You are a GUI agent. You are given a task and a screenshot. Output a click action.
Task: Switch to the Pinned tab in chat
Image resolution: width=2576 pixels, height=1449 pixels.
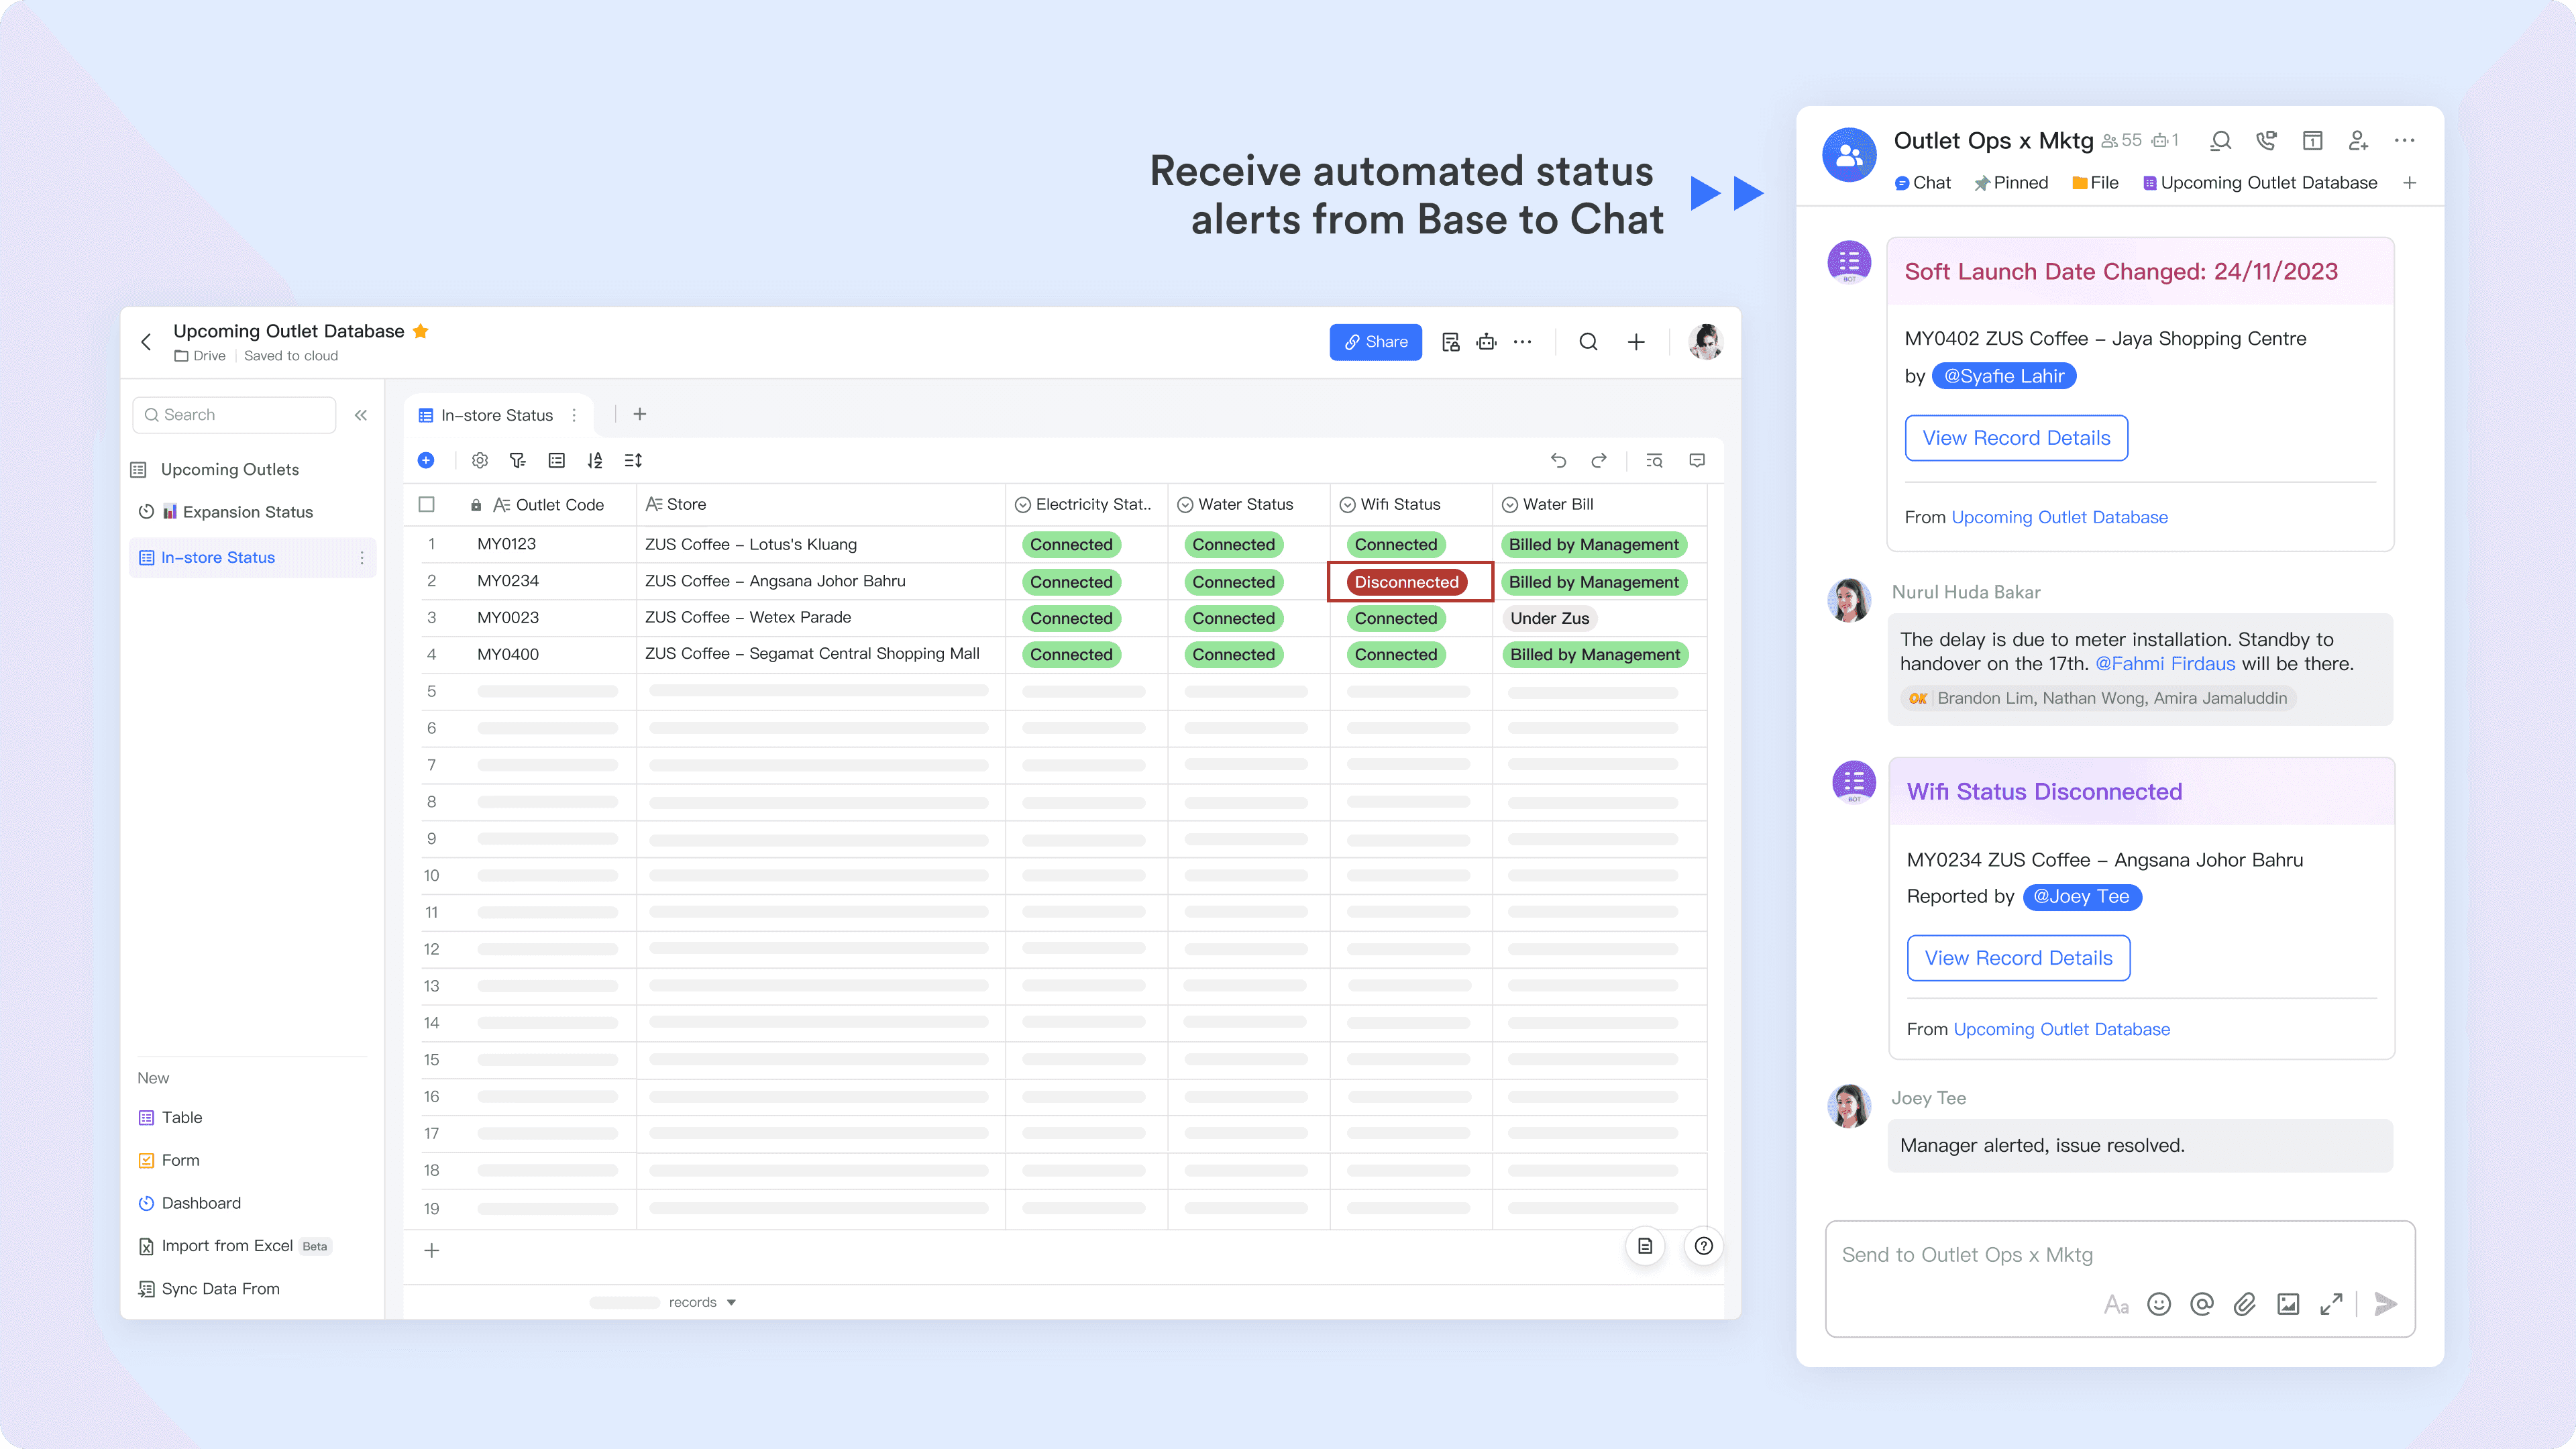2011,183
